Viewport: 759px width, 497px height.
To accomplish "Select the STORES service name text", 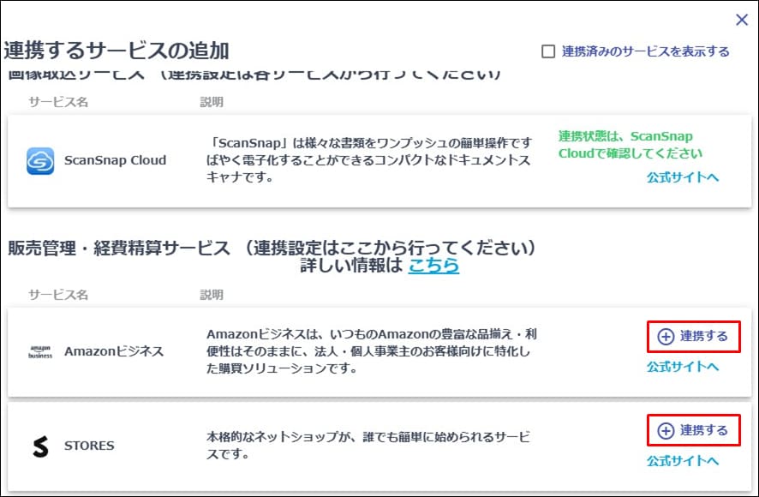I will [89, 446].
